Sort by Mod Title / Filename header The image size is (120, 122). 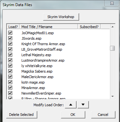49,27
